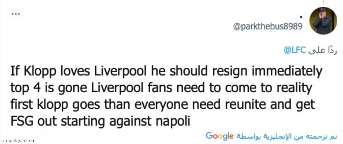Click the arriyadiyah.com watermark

18,141
